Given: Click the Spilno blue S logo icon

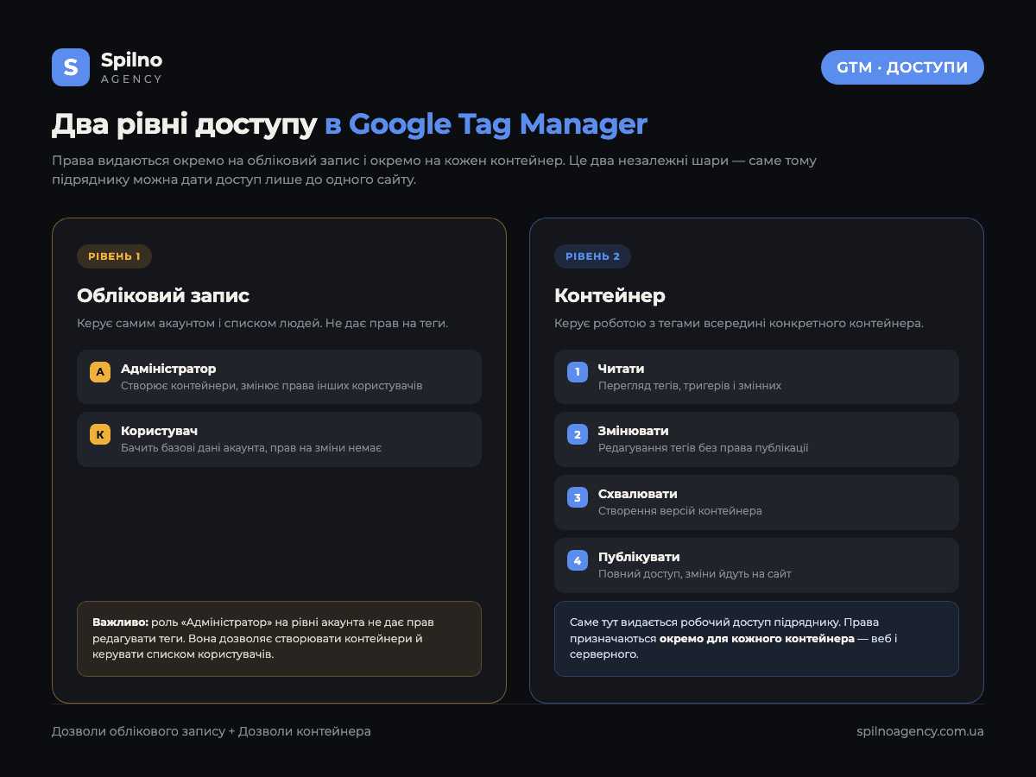Looking at the screenshot, I should [71, 67].
